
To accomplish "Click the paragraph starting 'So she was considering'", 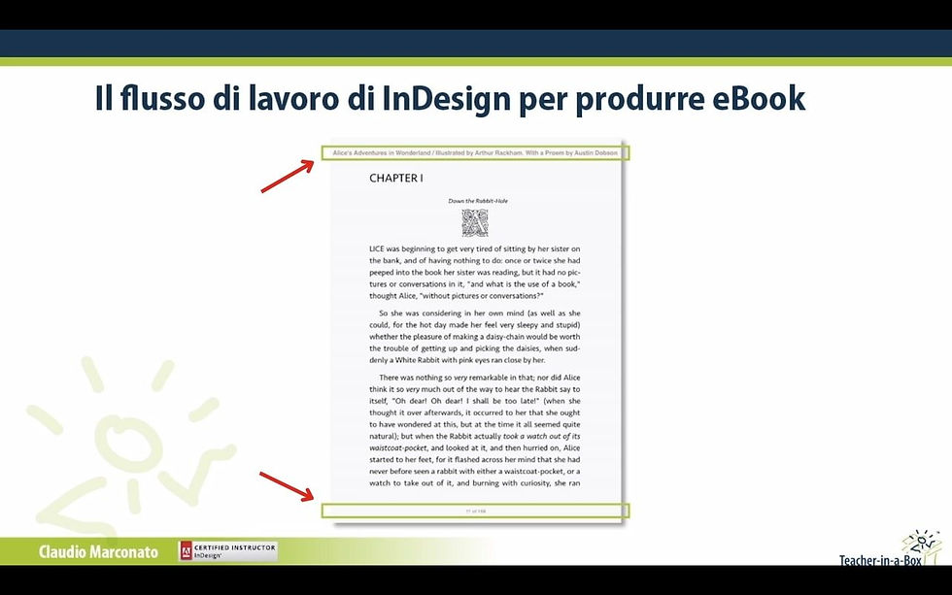I will pyautogui.click(x=475, y=337).
